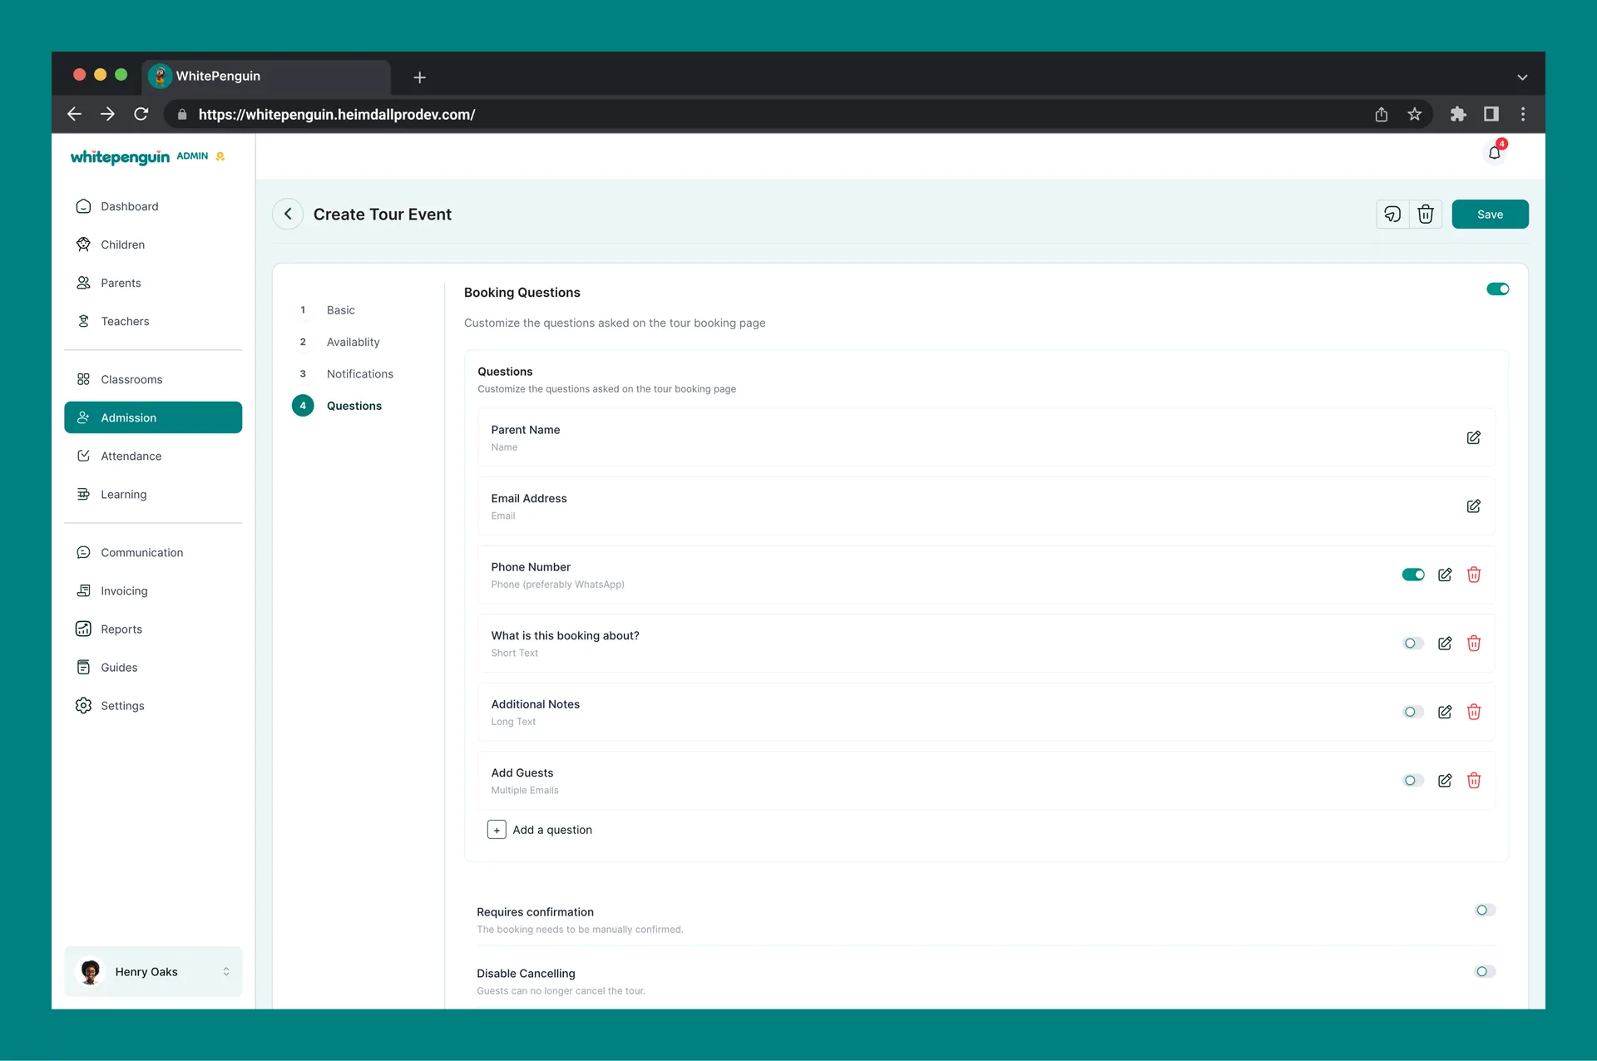
Task: Click the browser address bar URL
Action: pyautogui.click(x=337, y=115)
